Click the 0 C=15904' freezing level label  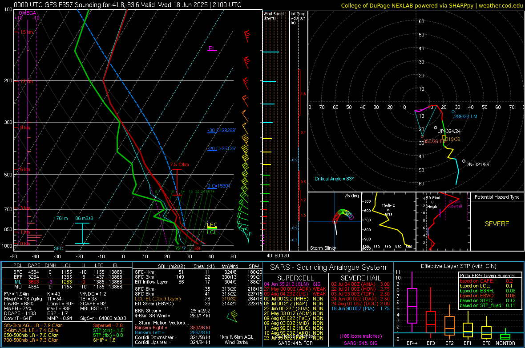219,186
